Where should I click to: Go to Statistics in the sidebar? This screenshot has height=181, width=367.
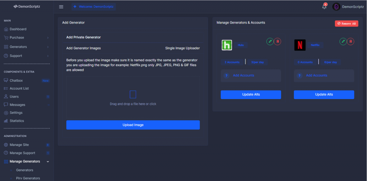coord(17,121)
